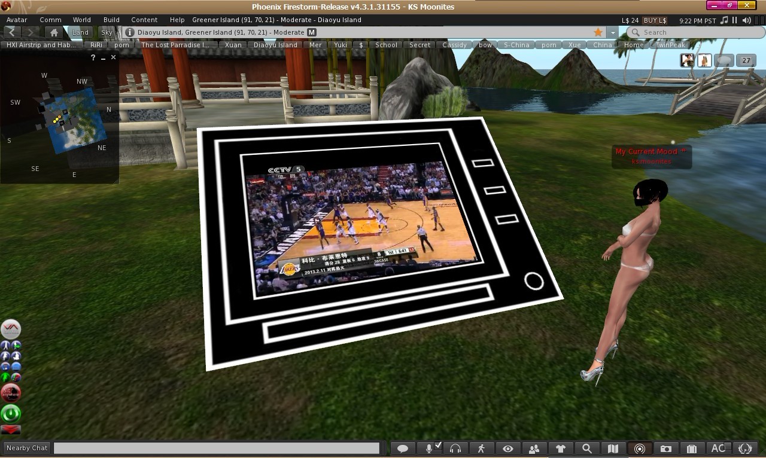Toggle the gold star favorite landmark
Image resolution: width=766 pixels, height=458 pixels.
pos(598,32)
